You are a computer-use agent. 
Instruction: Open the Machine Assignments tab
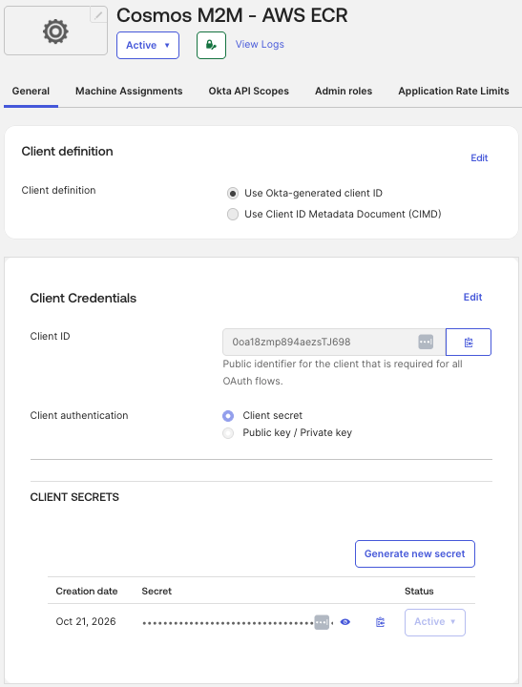[129, 92]
